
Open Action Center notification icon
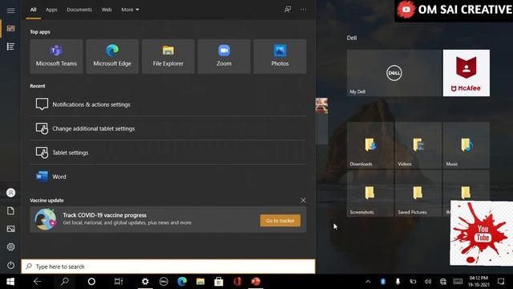point(501,282)
